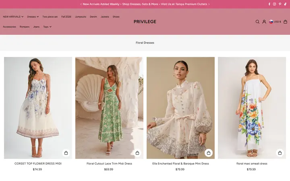Viewport: 290px width, 181px height.
Task: Open the Instagram social icon
Action: coord(274,4)
